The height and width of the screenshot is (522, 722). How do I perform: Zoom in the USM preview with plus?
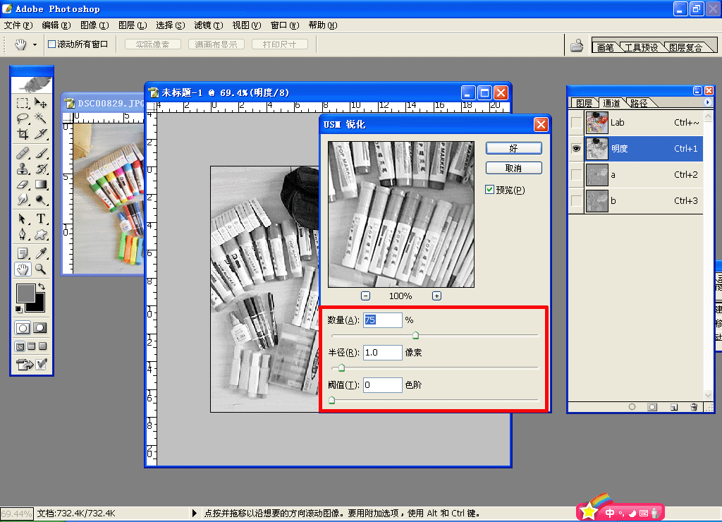(x=436, y=296)
